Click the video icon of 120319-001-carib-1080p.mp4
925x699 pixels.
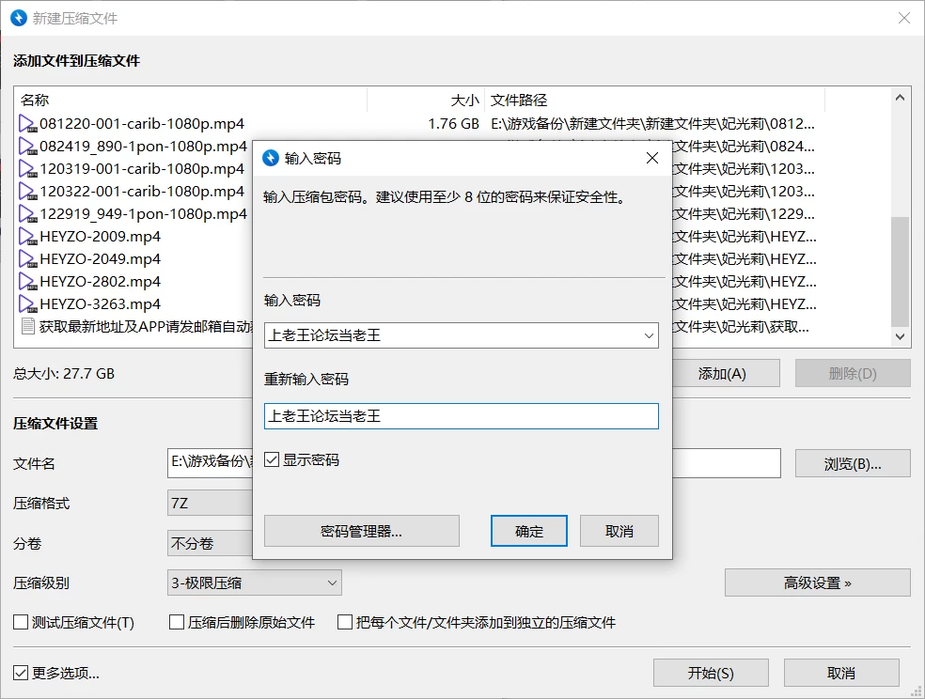click(x=27, y=168)
